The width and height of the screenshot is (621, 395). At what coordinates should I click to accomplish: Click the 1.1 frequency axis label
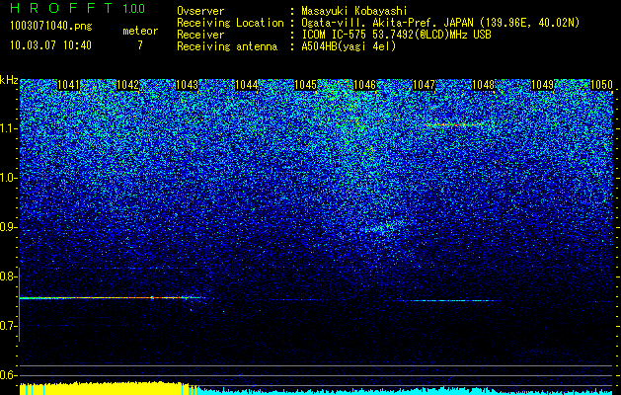tap(9, 128)
